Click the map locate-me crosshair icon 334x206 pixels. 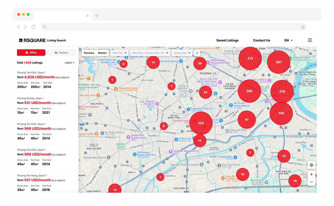311,165
